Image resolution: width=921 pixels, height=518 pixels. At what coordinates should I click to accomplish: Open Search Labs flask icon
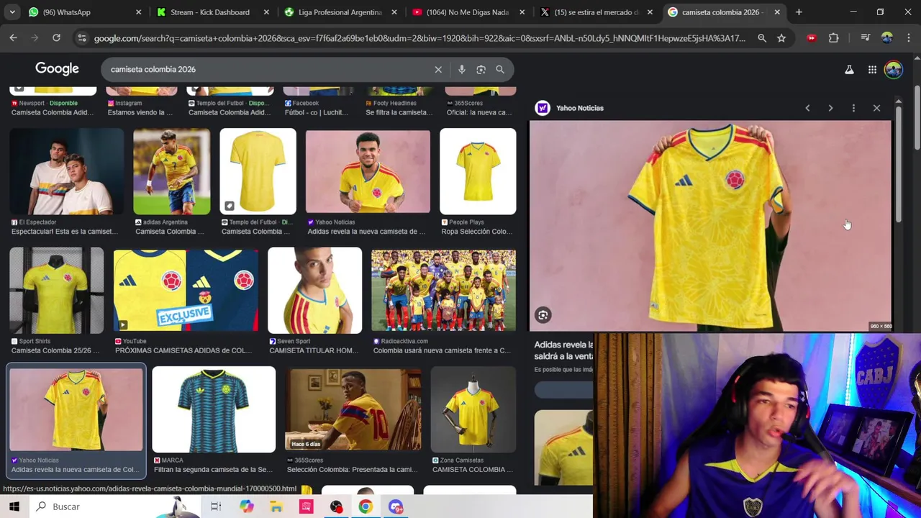849,69
